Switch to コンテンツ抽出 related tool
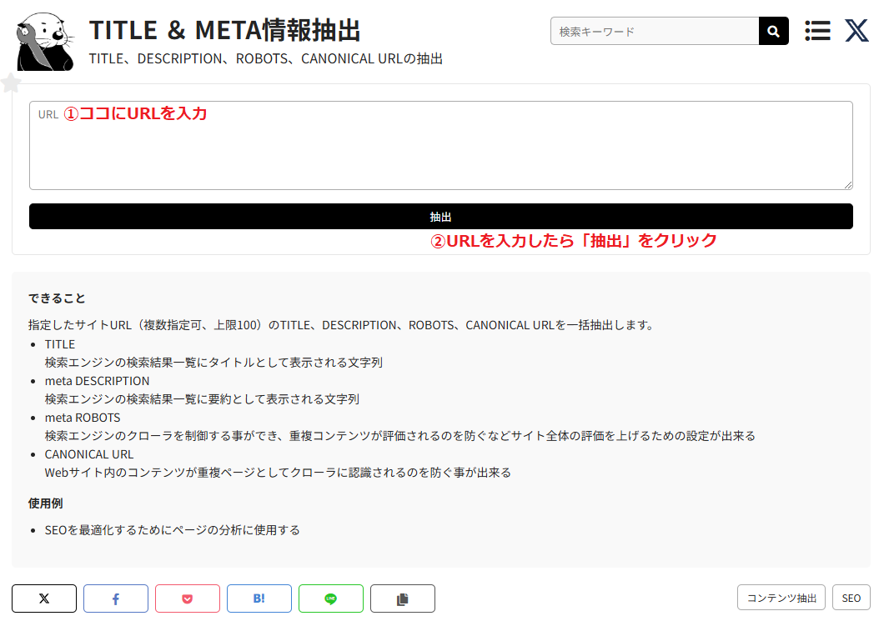The width and height of the screenshot is (884, 621). [781, 597]
